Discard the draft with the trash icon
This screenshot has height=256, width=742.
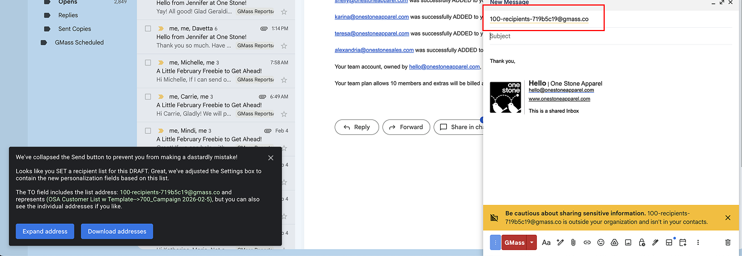tap(728, 243)
